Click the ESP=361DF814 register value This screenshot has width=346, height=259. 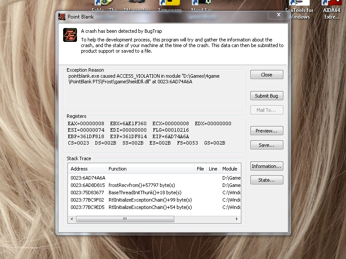click(x=128, y=136)
